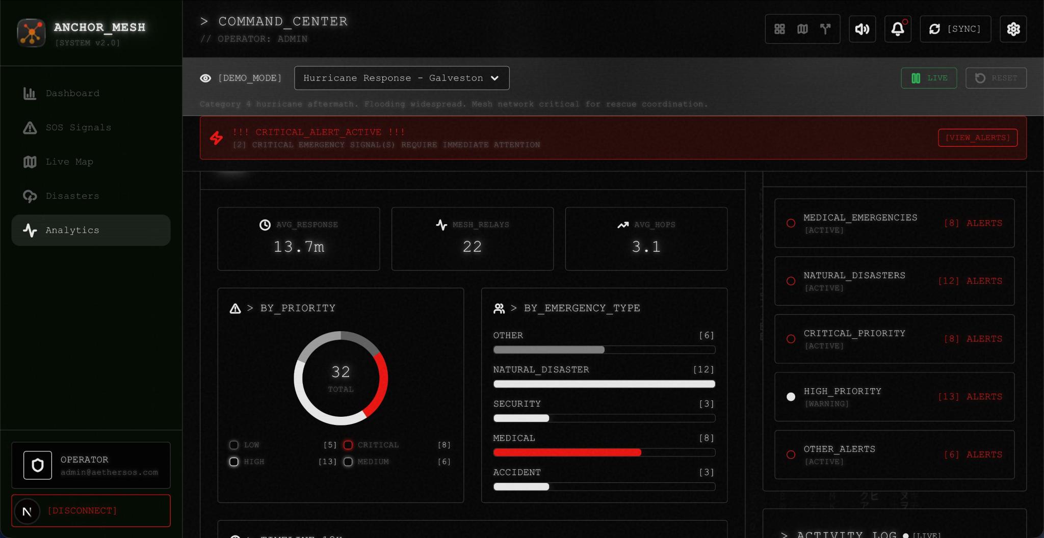Pause the LIVE simulation button
Viewport: 1044px width, 538px height.
(x=929, y=78)
